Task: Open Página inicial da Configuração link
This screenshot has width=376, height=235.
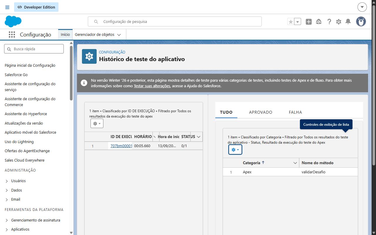Action: point(30,65)
